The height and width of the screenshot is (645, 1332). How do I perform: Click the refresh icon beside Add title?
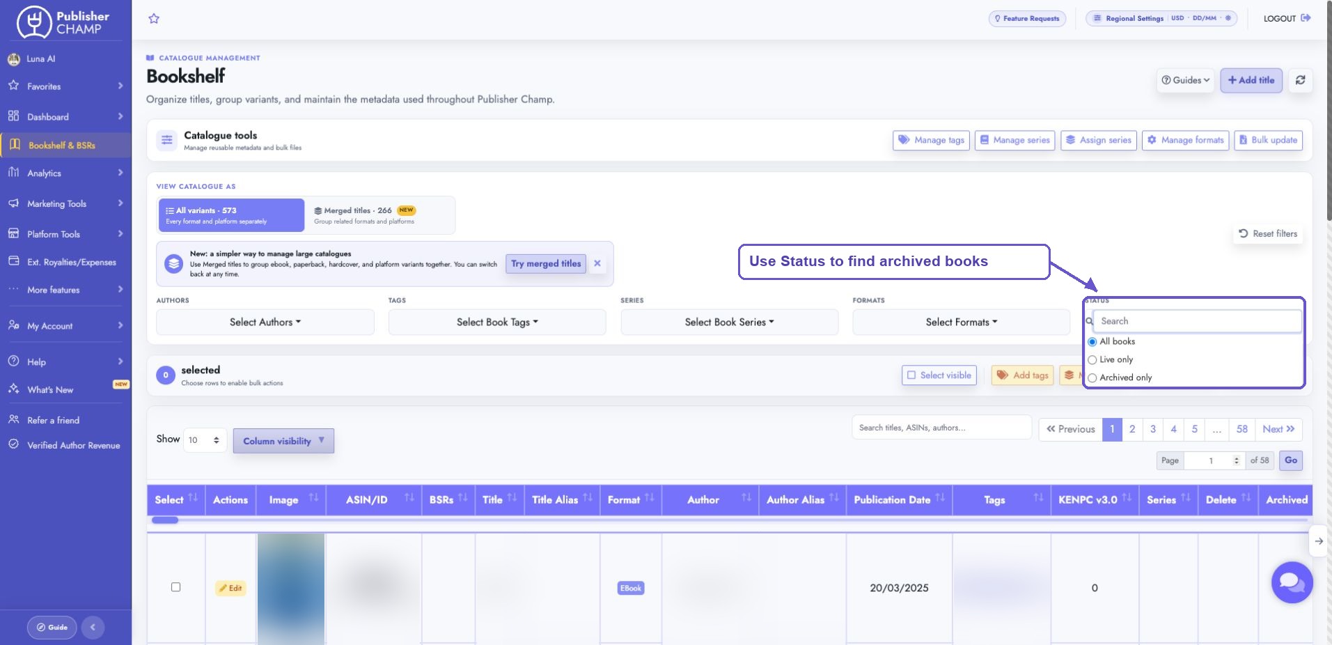pyautogui.click(x=1300, y=80)
